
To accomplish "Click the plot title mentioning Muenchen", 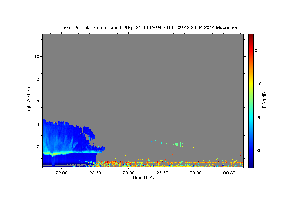I will (x=148, y=27).
